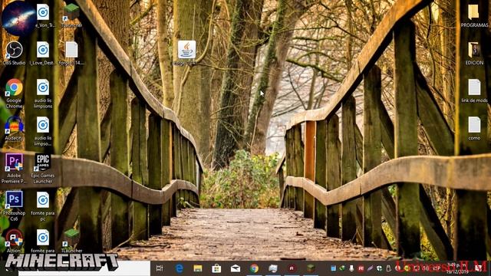The image size is (491, 276).
Task: Open the Audacity desktop shortcut
Action: point(14,128)
